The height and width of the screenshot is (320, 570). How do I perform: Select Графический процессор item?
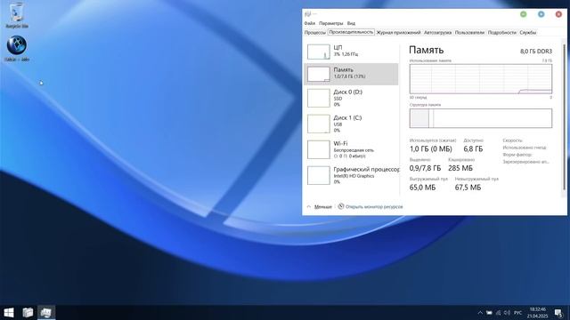click(351, 176)
